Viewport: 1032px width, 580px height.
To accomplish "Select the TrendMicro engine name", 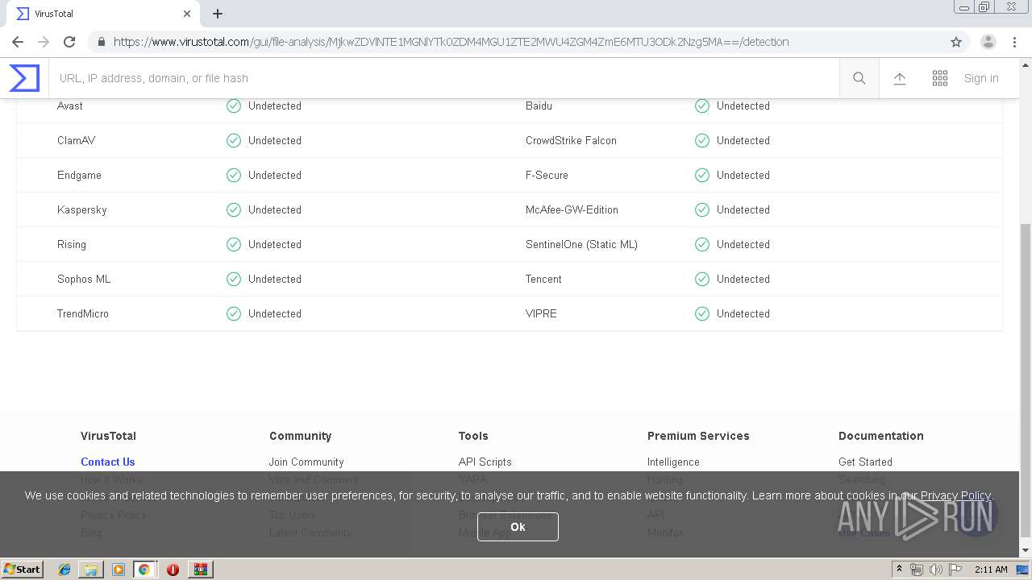I will point(82,313).
